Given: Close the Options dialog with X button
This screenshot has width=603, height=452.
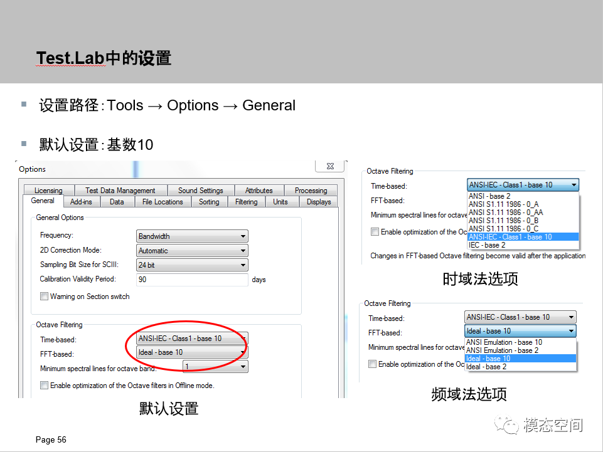Looking at the screenshot, I should (x=330, y=166).
